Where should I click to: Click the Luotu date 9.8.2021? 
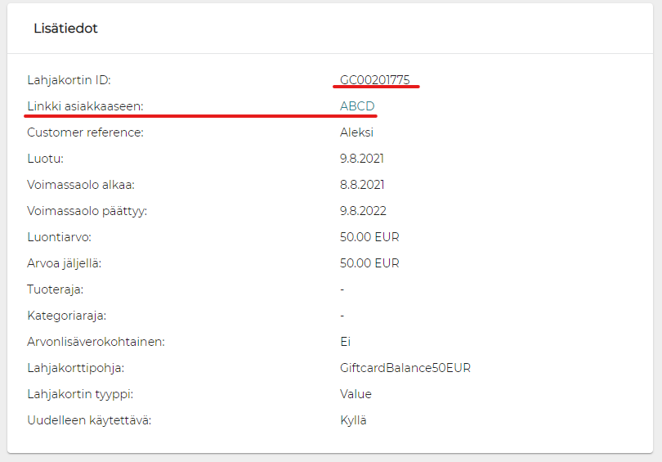361,159
